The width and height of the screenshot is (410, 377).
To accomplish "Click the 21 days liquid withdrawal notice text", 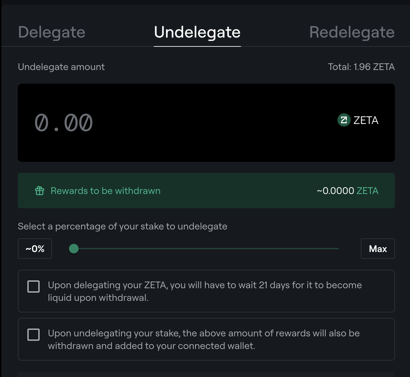I will click(204, 291).
